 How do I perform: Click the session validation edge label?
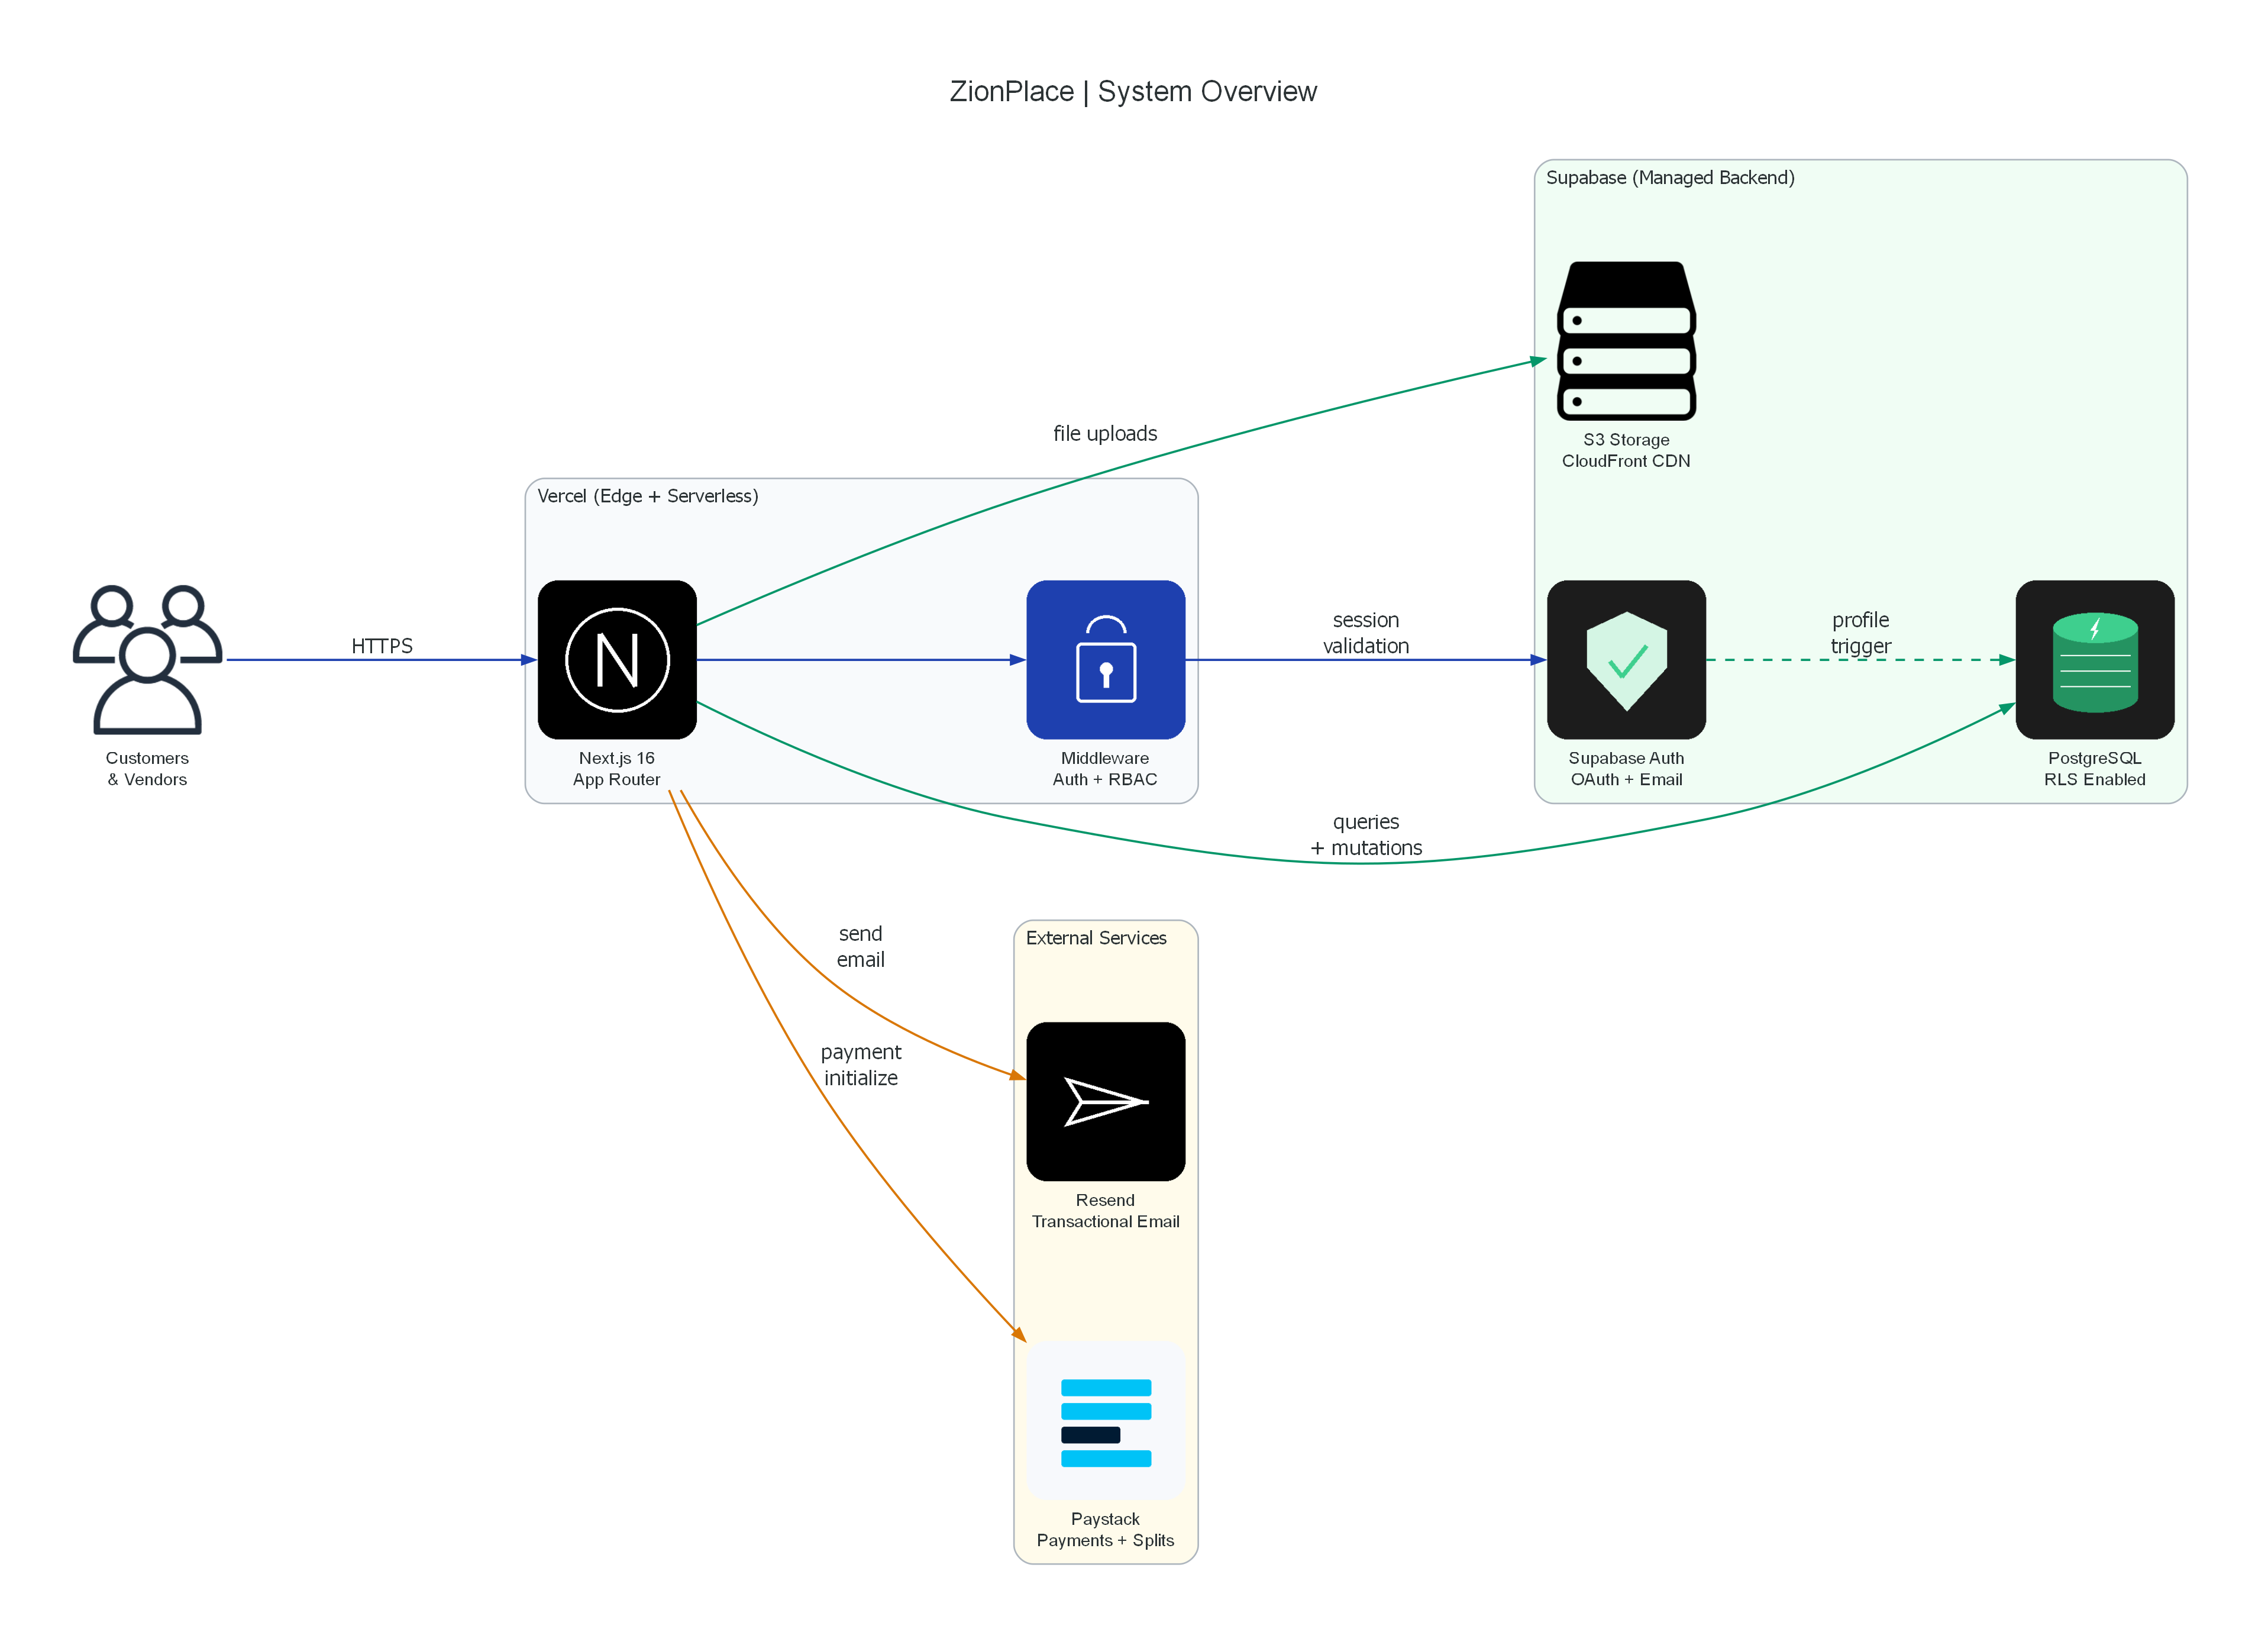1366,633
